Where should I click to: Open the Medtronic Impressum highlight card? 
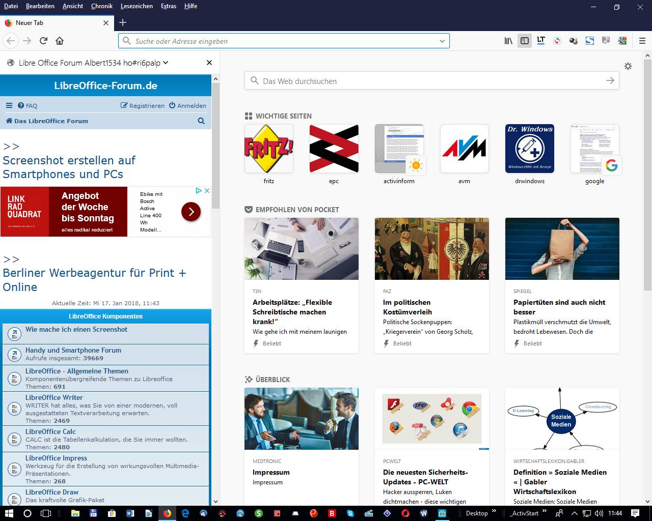[x=302, y=447]
